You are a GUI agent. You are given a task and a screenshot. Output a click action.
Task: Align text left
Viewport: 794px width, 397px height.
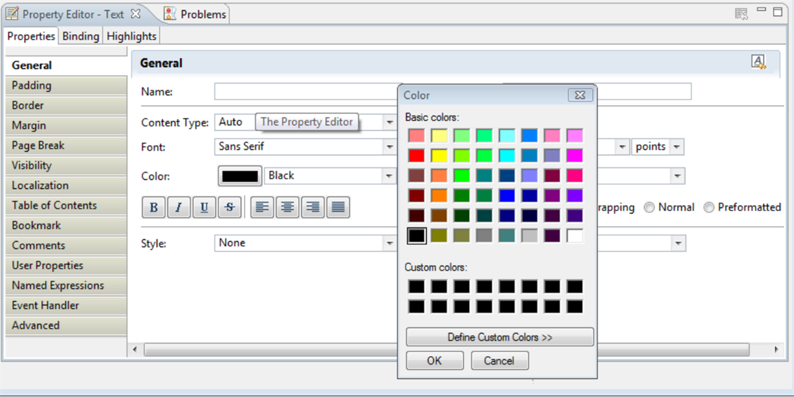tap(263, 208)
